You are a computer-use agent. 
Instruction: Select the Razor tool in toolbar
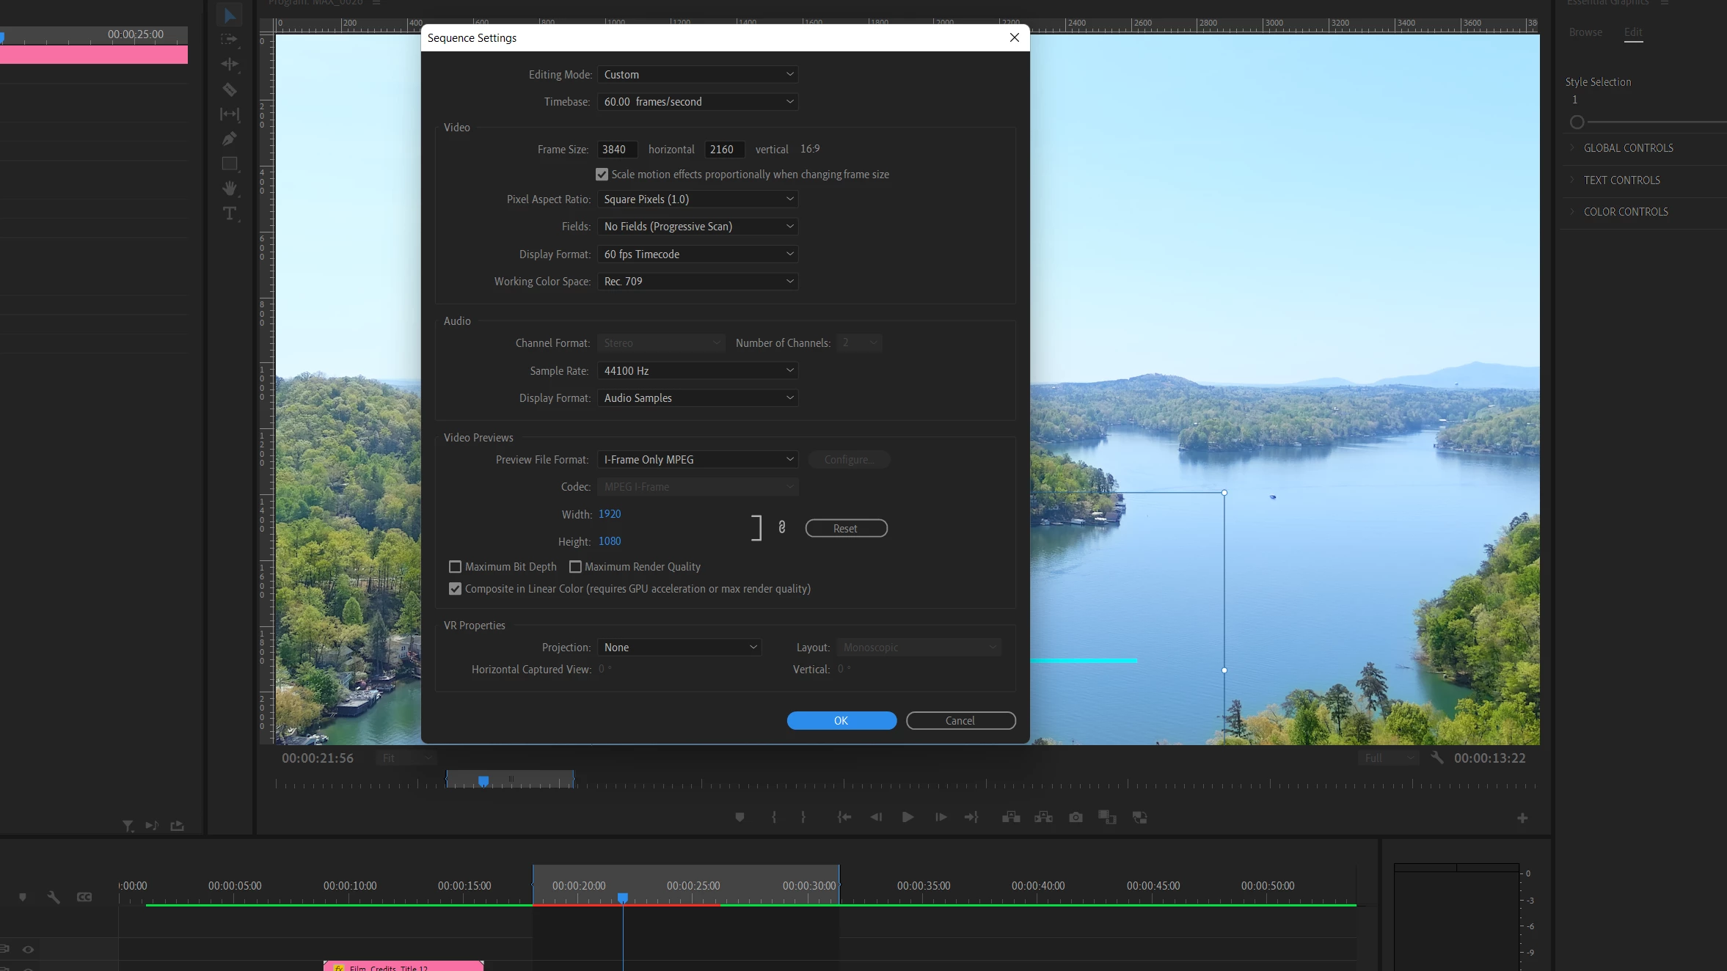coord(230,89)
